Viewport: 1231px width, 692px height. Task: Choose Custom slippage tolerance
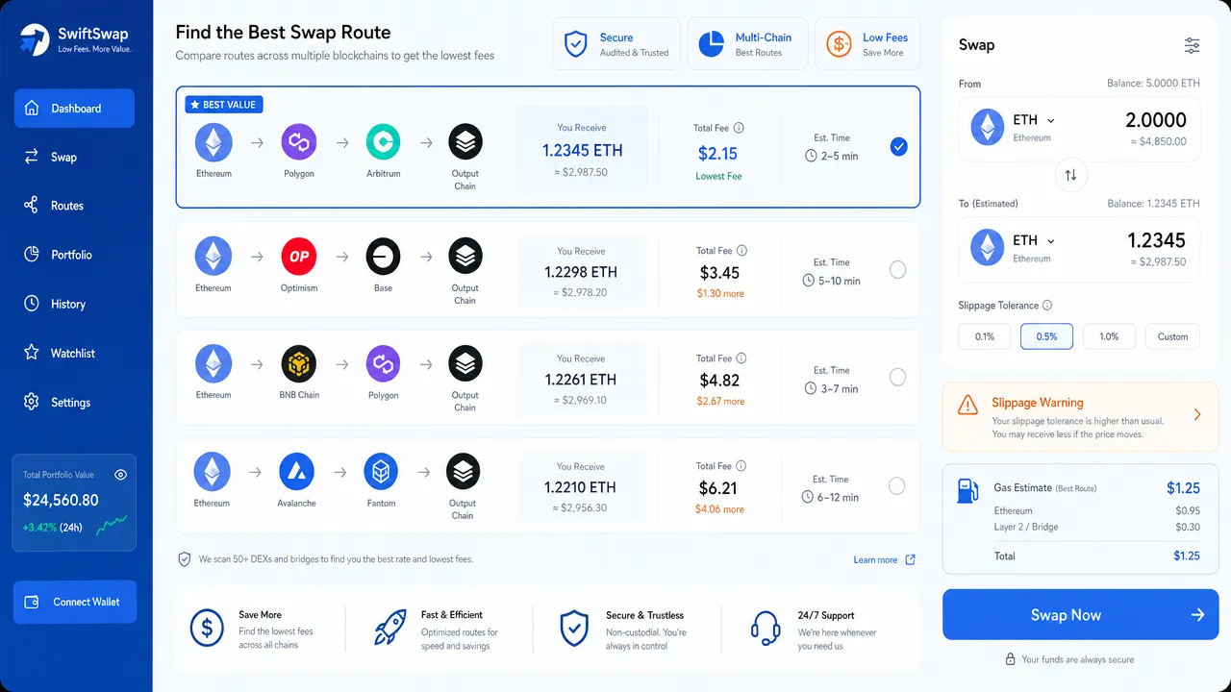click(1172, 336)
